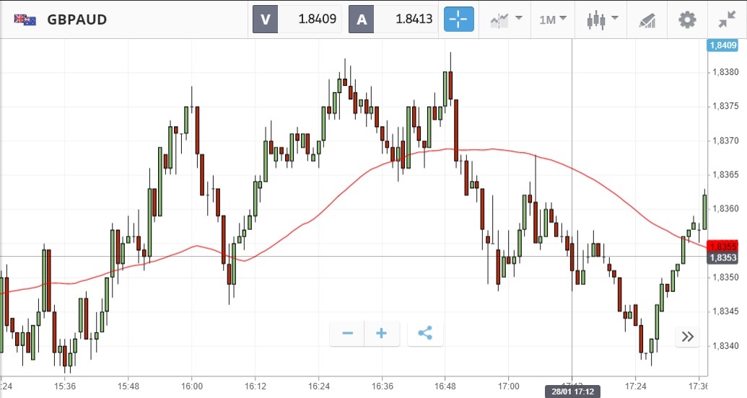Click the GBPAUD flag pair icon
This screenshot has height=398, width=747.
(25, 19)
